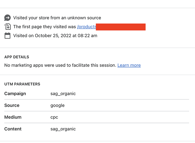Viewport: 195px width, 143px height.
Task: Click the Source value google
Action: pos(57,105)
